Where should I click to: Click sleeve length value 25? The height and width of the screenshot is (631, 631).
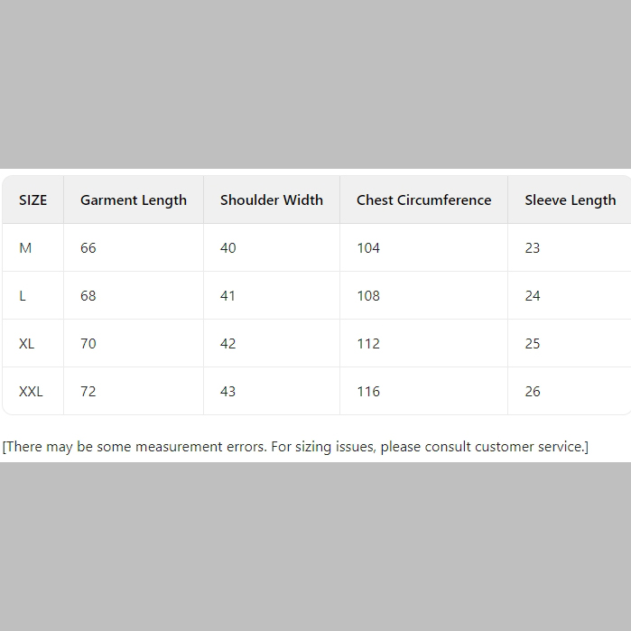(x=533, y=344)
